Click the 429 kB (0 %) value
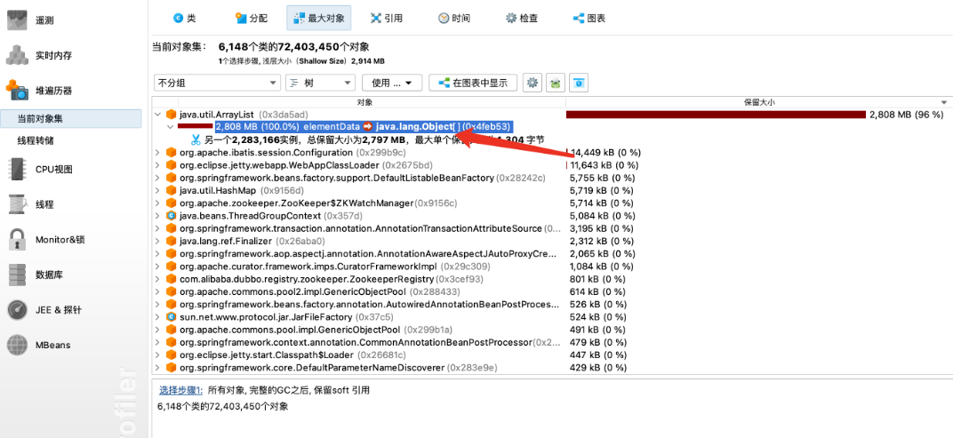 598,368
